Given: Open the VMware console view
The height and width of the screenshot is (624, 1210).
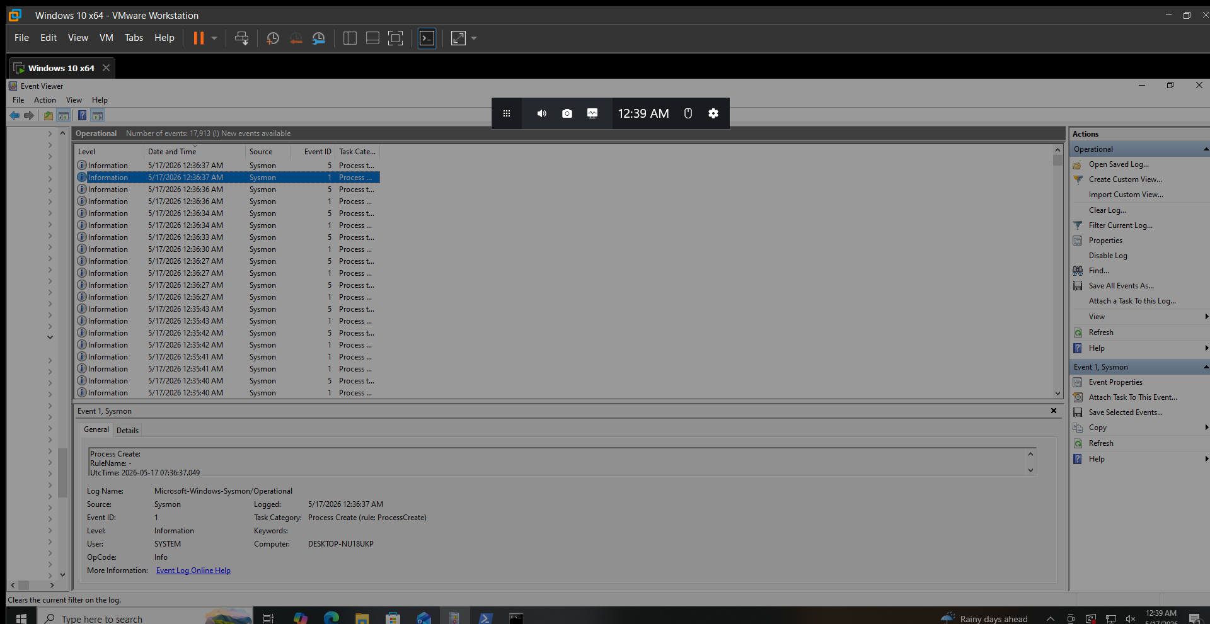Looking at the screenshot, I should click(x=427, y=38).
